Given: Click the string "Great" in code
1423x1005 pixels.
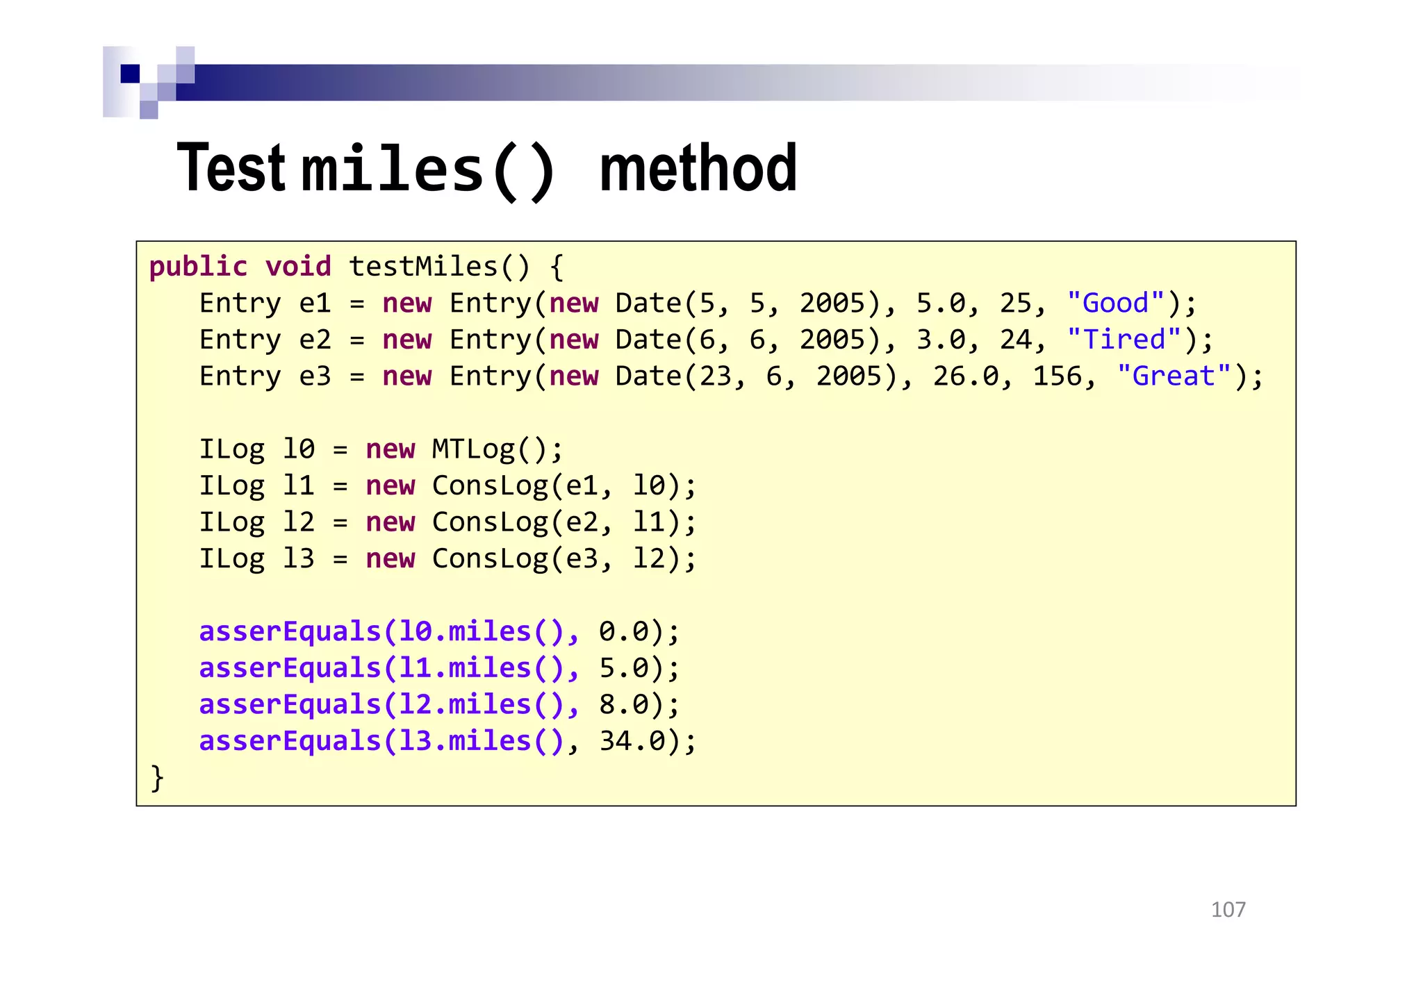Looking at the screenshot, I should click(x=1174, y=376).
